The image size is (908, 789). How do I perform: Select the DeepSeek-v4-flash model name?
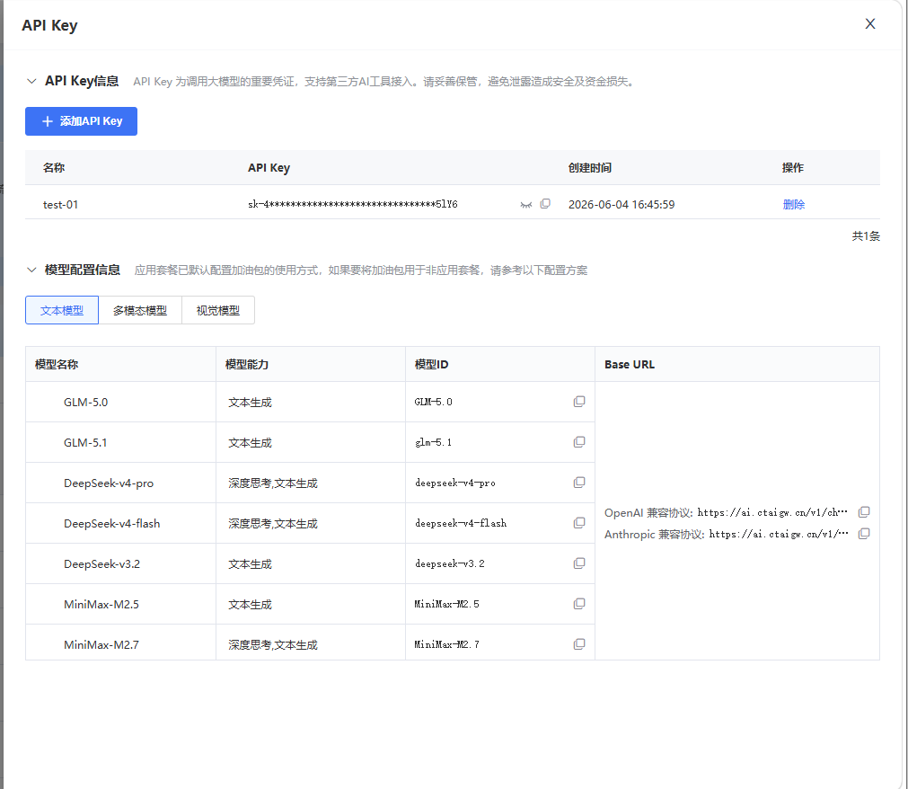click(111, 524)
